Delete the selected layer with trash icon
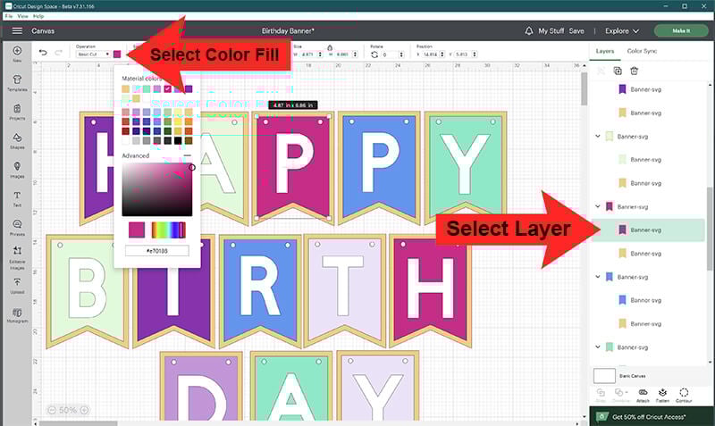Image resolution: width=715 pixels, height=426 pixels. pos(634,71)
